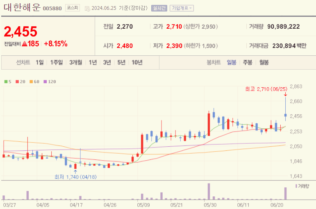The height and width of the screenshot is (209, 316).
Task: Click the +8.15% change rate
Action: [x=56, y=44]
